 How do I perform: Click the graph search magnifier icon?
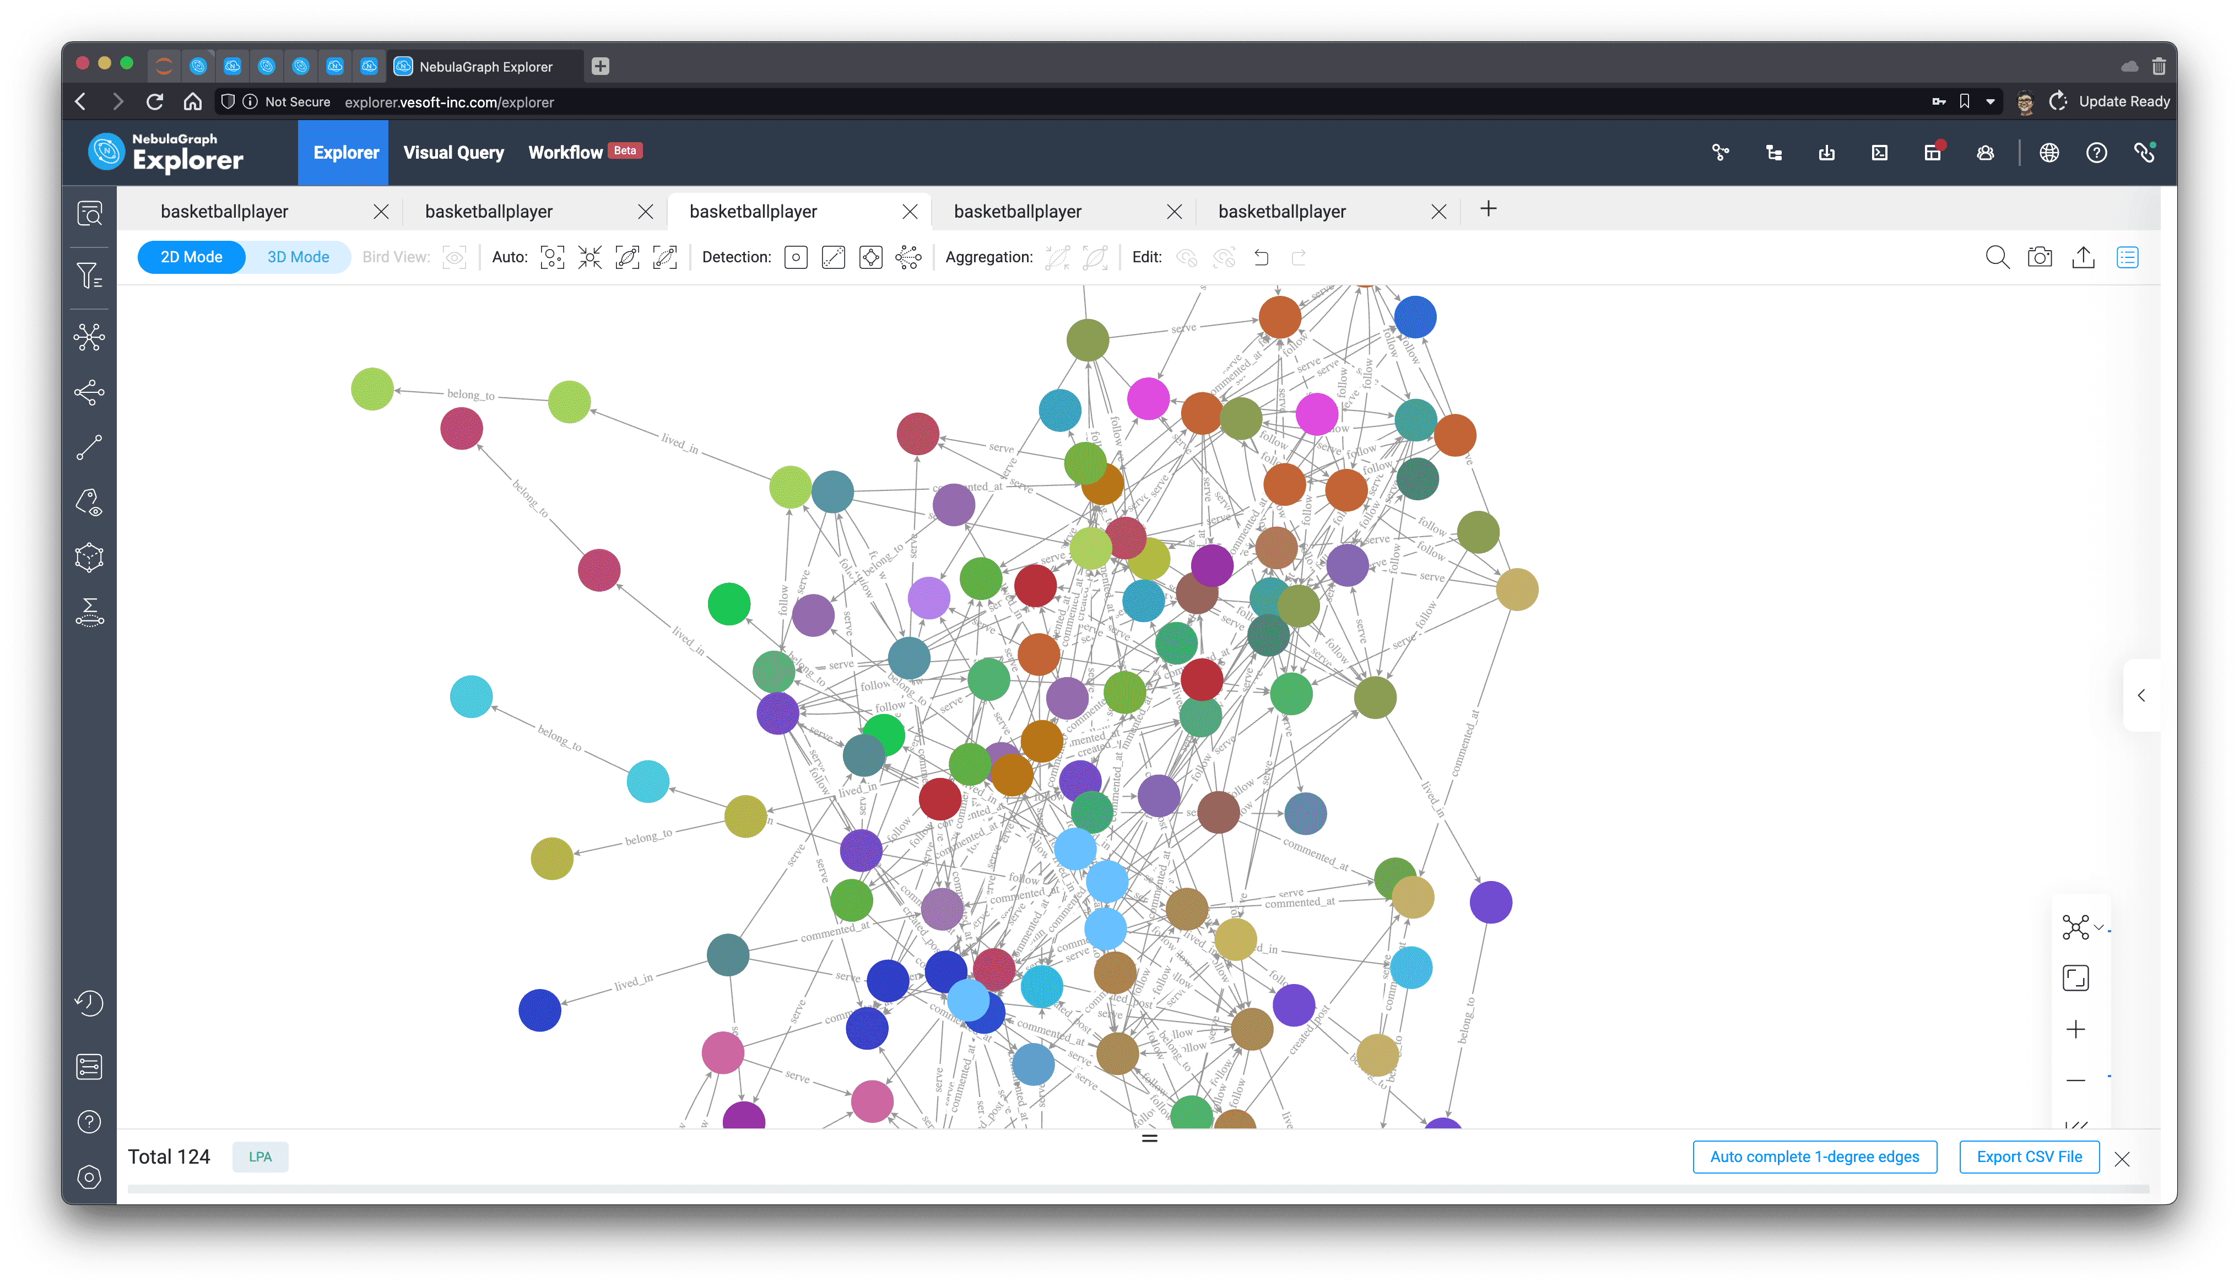point(1997,257)
